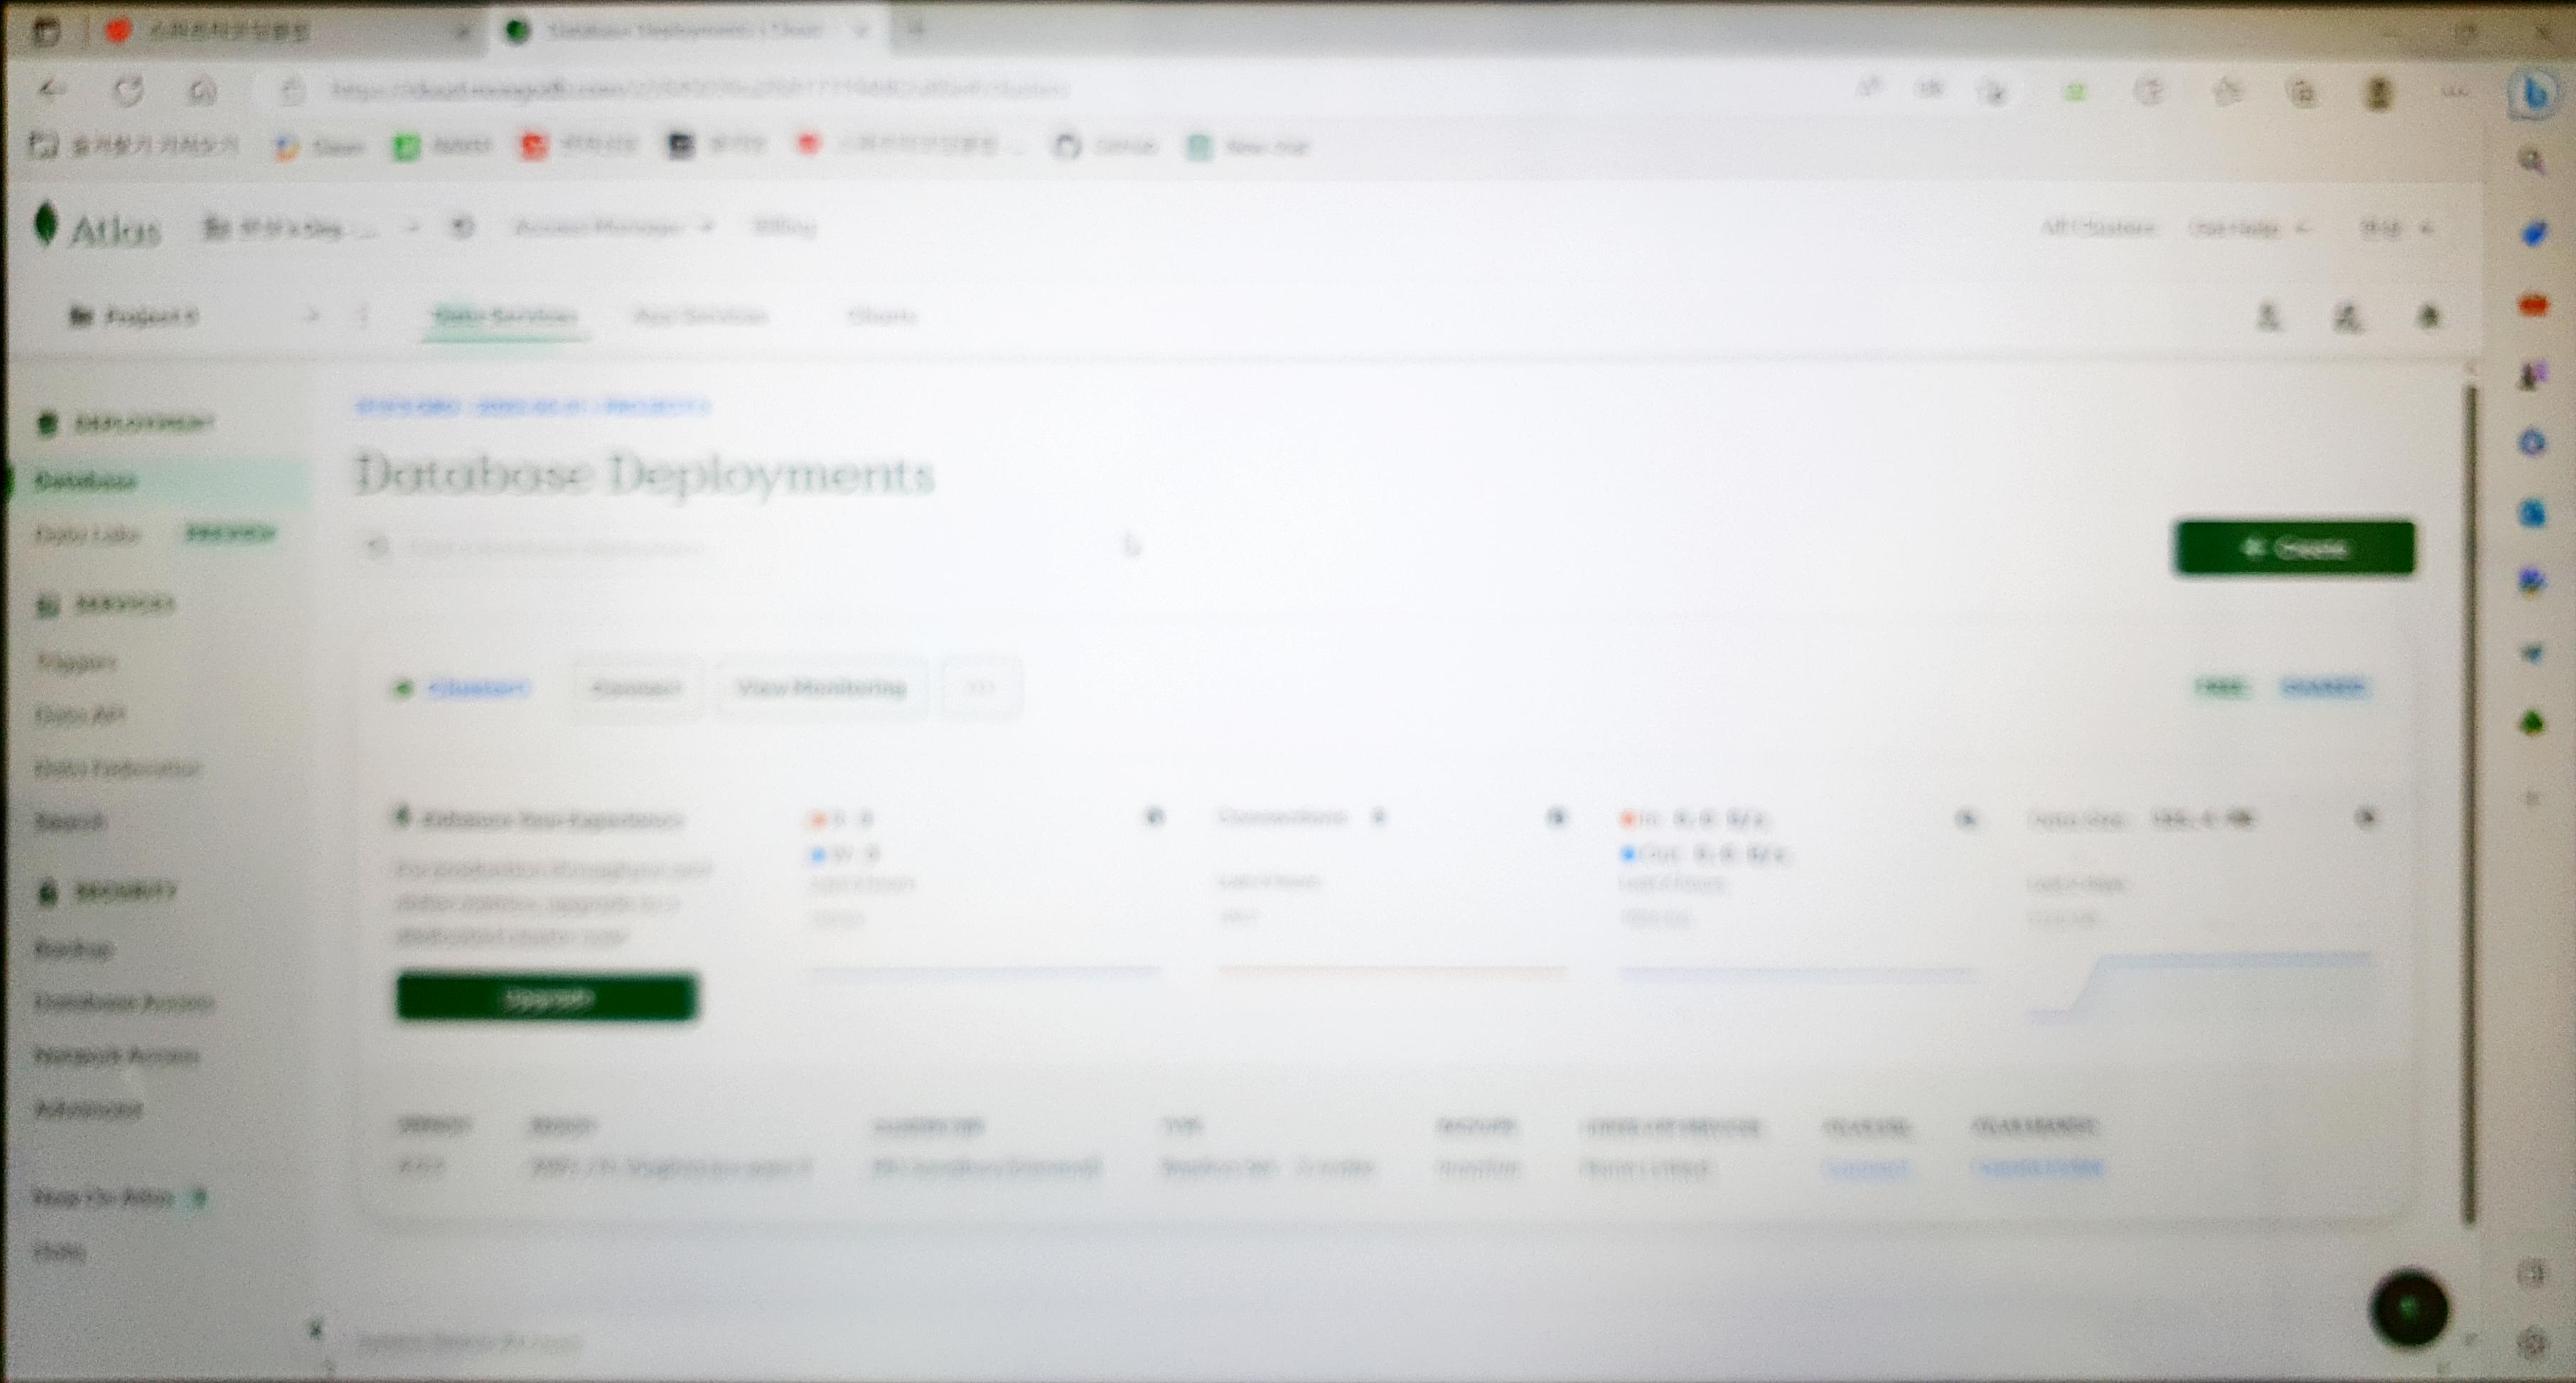Click the Atlas Search Create Index link
This screenshot has height=1383, width=2576.
click(2037, 1167)
